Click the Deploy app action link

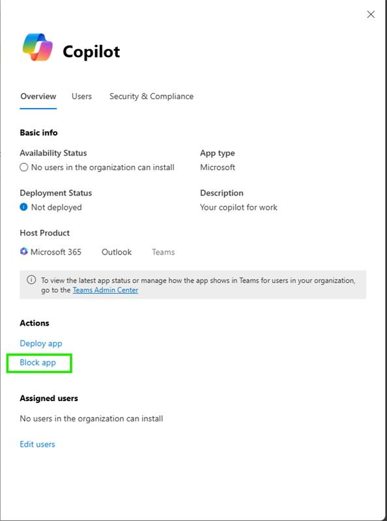(x=41, y=343)
